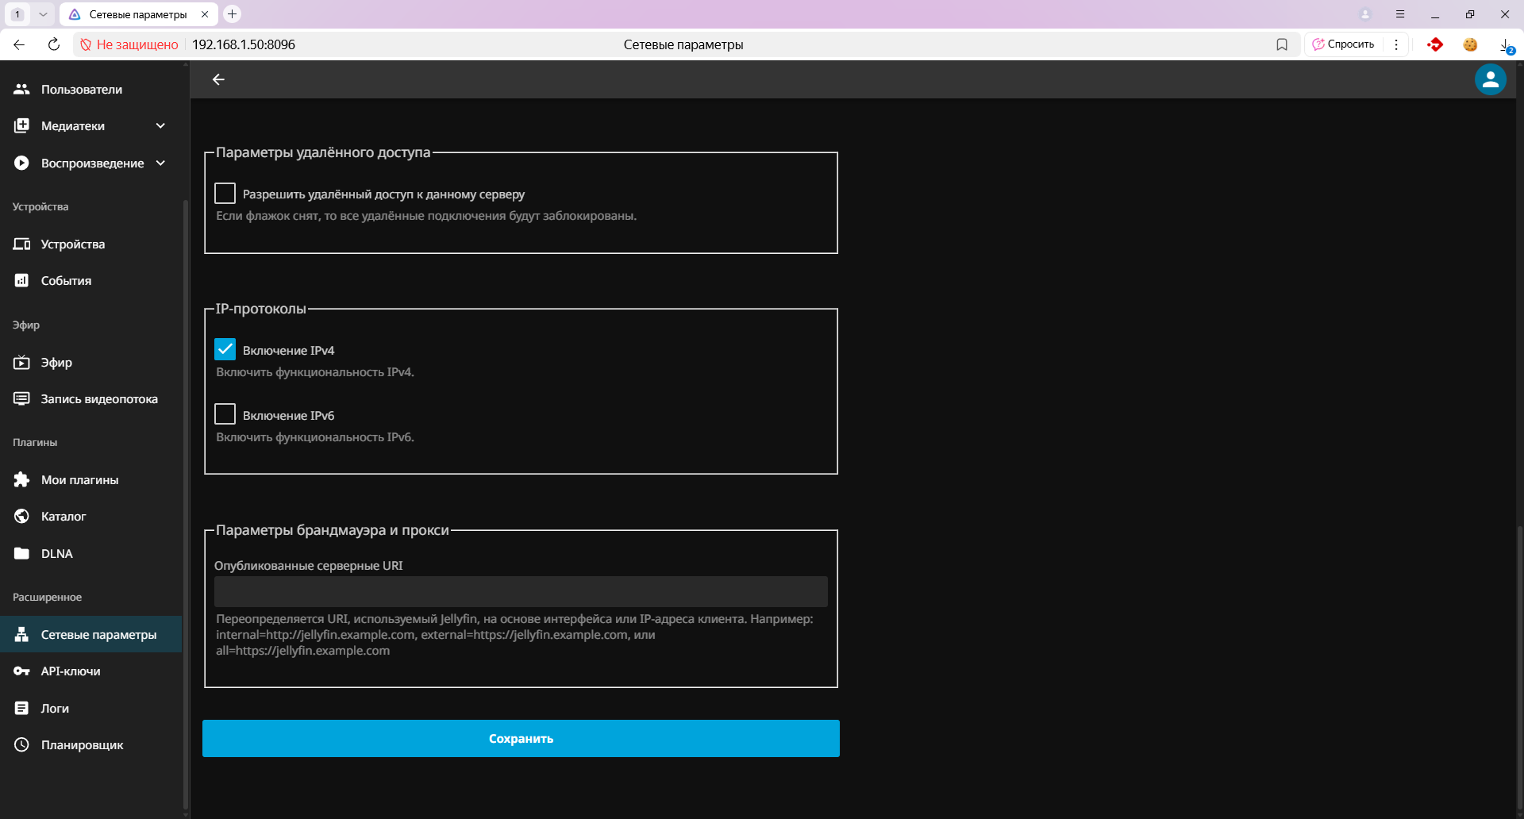Open browser downloads icon
Viewport: 1524px width, 819px height.
[x=1505, y=45]
